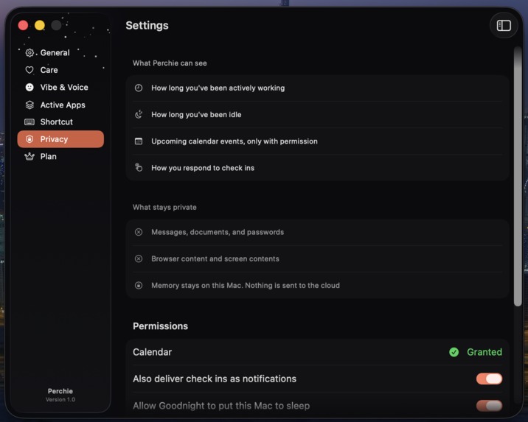Click the moon icon beside been idle
Image resolution: width=528 pixels, height=422 pixels.
coord(139,115)
